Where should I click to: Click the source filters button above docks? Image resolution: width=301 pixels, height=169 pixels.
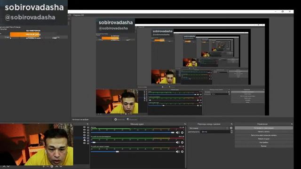[x=132, y=119]
